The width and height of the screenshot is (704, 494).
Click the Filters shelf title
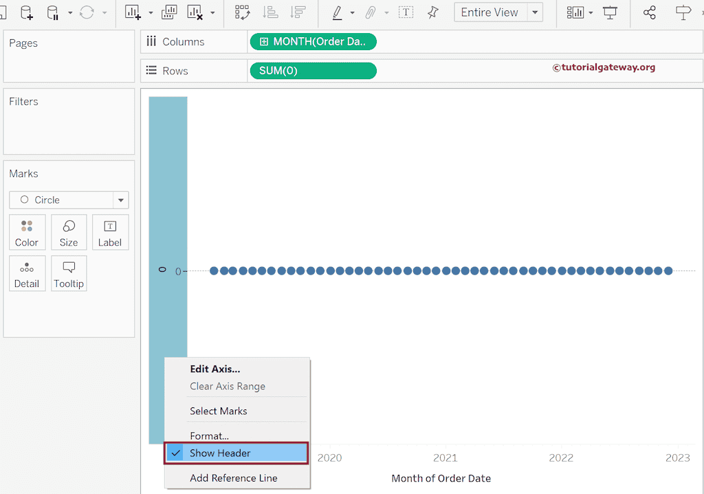pos(23,102)
